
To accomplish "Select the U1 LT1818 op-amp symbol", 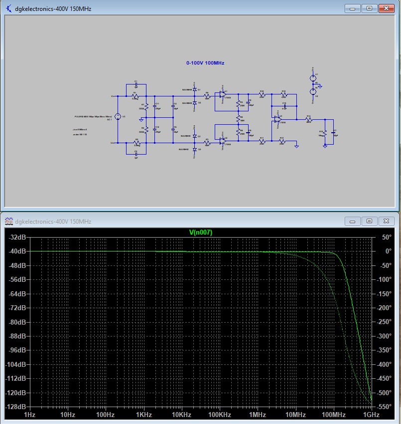I will 223,94.
